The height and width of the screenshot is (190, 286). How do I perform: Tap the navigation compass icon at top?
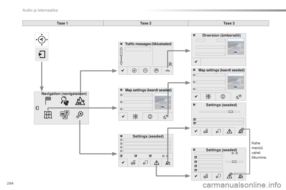(42, 39)
